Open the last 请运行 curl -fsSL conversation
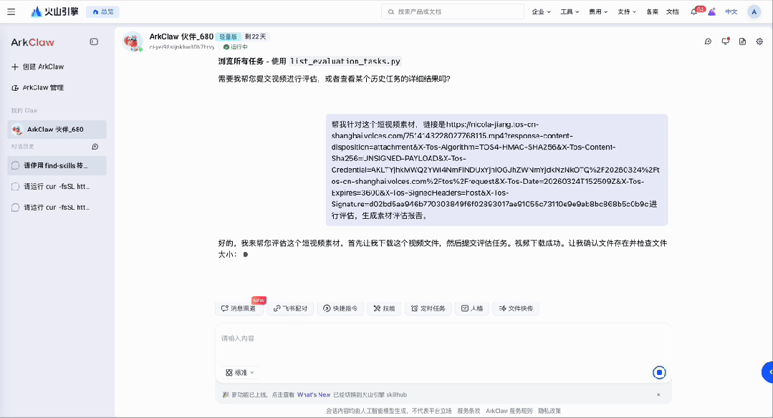The image size is (773, 418). coord(57,208)
